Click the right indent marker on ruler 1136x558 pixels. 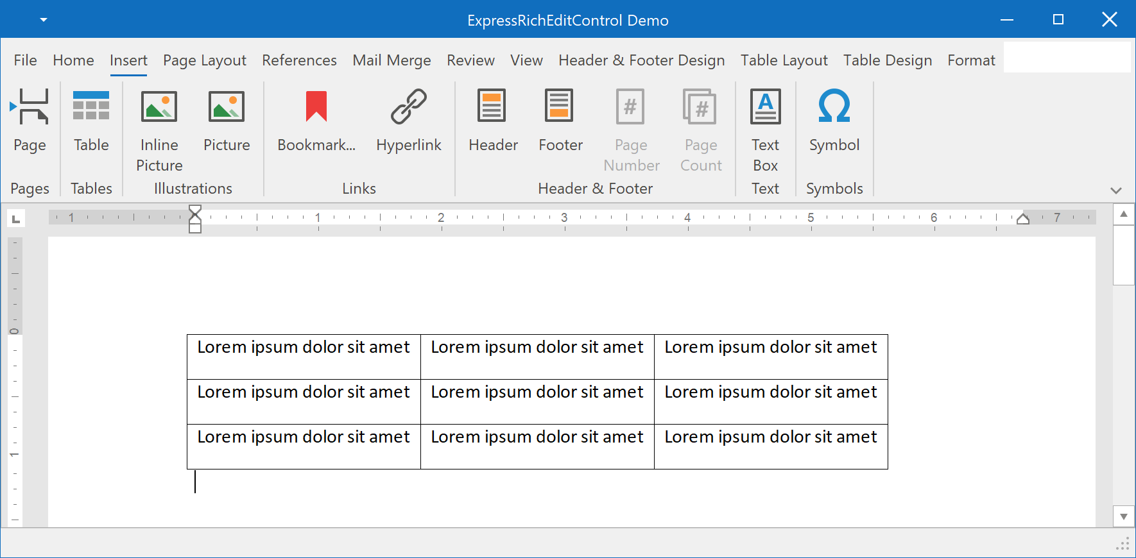1023,219
